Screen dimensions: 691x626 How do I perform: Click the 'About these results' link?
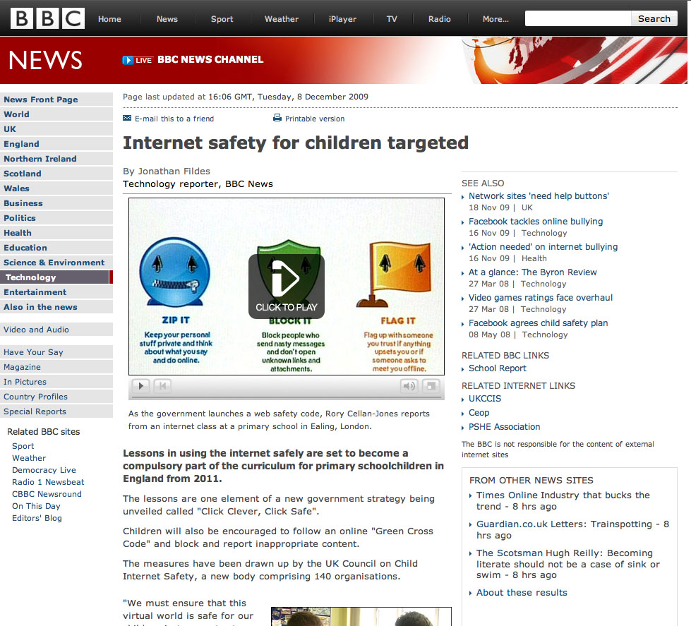point(521,592)
